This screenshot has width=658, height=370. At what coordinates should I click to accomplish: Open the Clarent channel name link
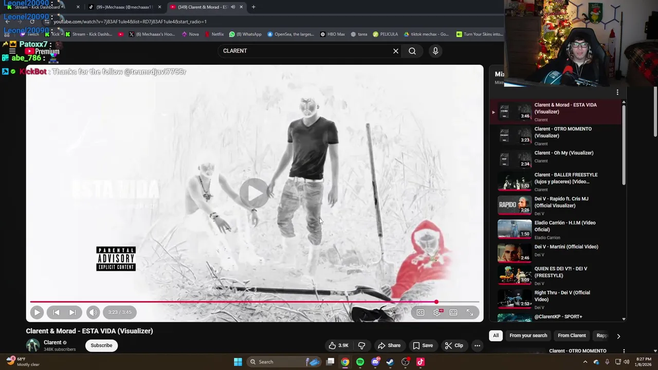tap(52, 342)
